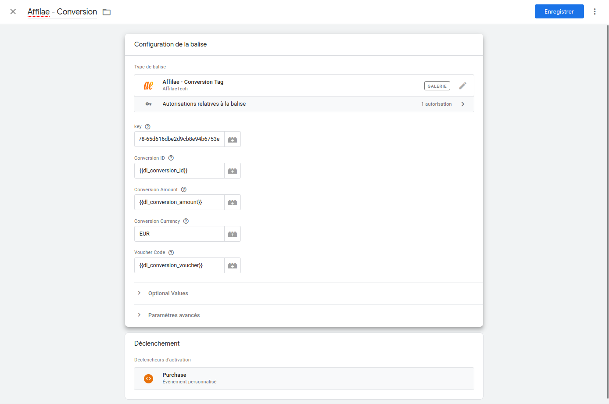Click the GALERIE badge
This screenshot has height=404, width=609.
pyautogui.click(x=437, y=86)
